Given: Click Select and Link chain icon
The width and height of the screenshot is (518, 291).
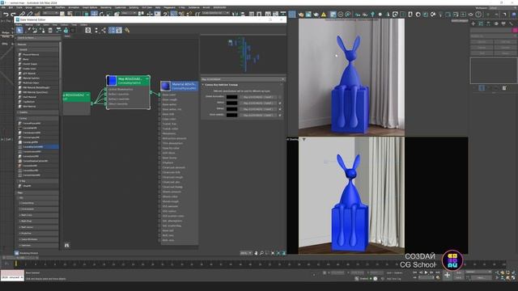Looking at the screenshot, I should click(x=23, y=15).
